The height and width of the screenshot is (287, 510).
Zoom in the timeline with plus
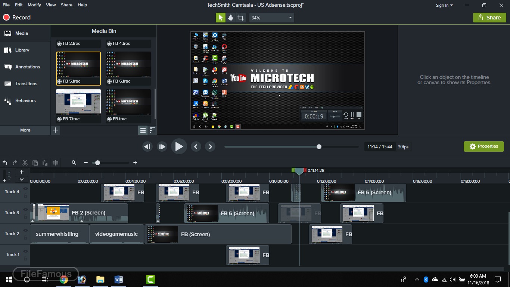[135, 163]
